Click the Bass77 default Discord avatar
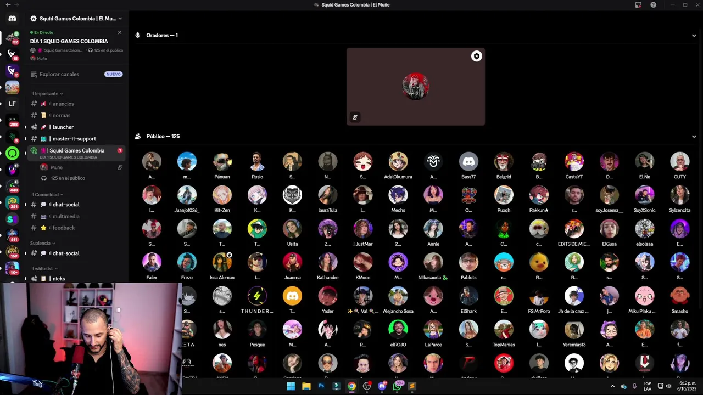 click(x=468, y=161)
